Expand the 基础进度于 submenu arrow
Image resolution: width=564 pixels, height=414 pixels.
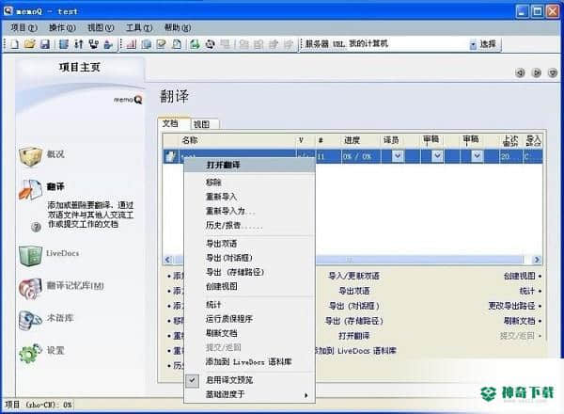[x=306, y=395]
